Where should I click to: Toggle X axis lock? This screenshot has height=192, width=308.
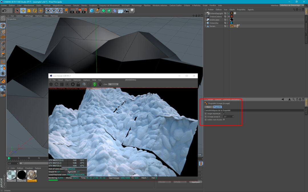pos(48,11)
